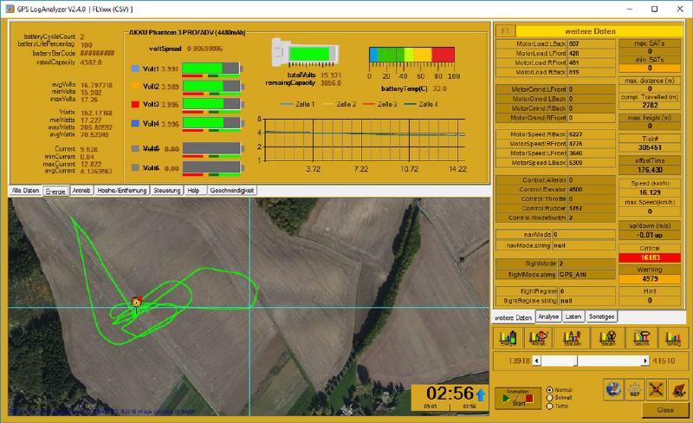Open the SET gear settings icon

pos(635,389)
